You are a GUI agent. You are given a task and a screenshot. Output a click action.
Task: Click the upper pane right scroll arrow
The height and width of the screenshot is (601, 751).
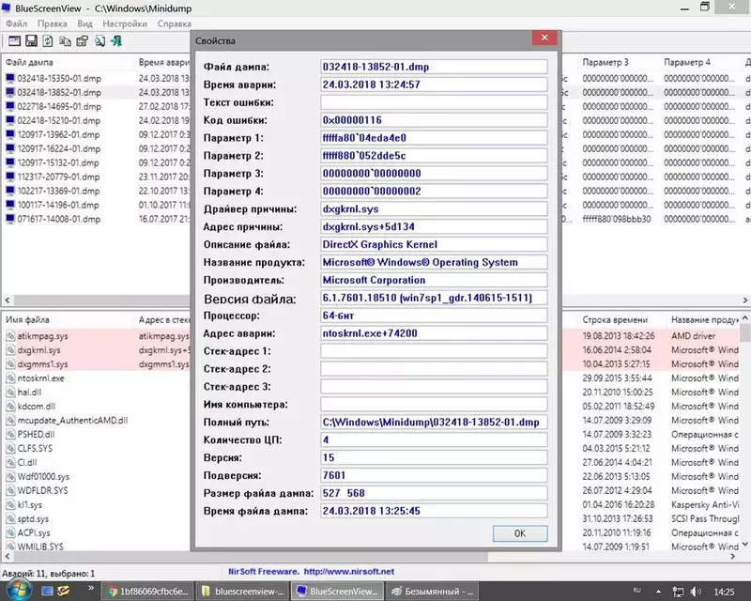tap(745, 300)
